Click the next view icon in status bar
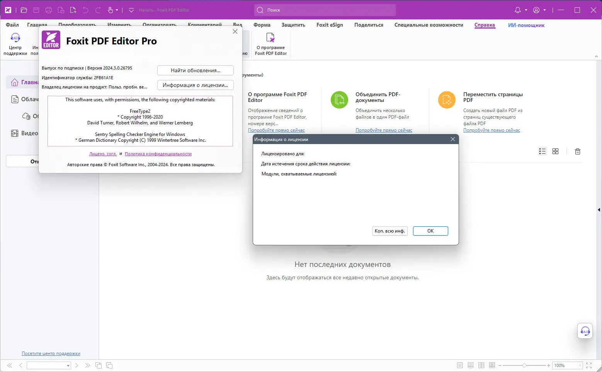Screen dimensions: 602x372 pos(109,365)
